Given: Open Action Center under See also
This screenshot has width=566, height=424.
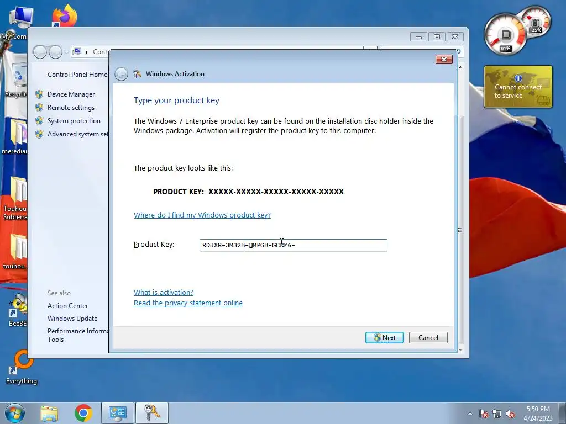Looking at the screenshot, I should coord(68,305).
